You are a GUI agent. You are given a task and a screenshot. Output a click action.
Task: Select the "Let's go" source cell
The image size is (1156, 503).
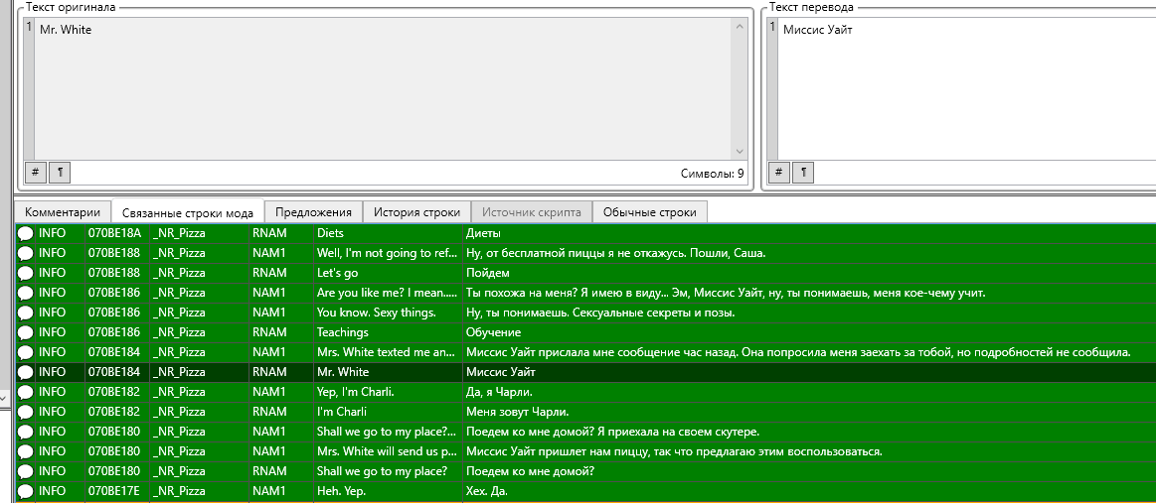[x=388, y=273]
